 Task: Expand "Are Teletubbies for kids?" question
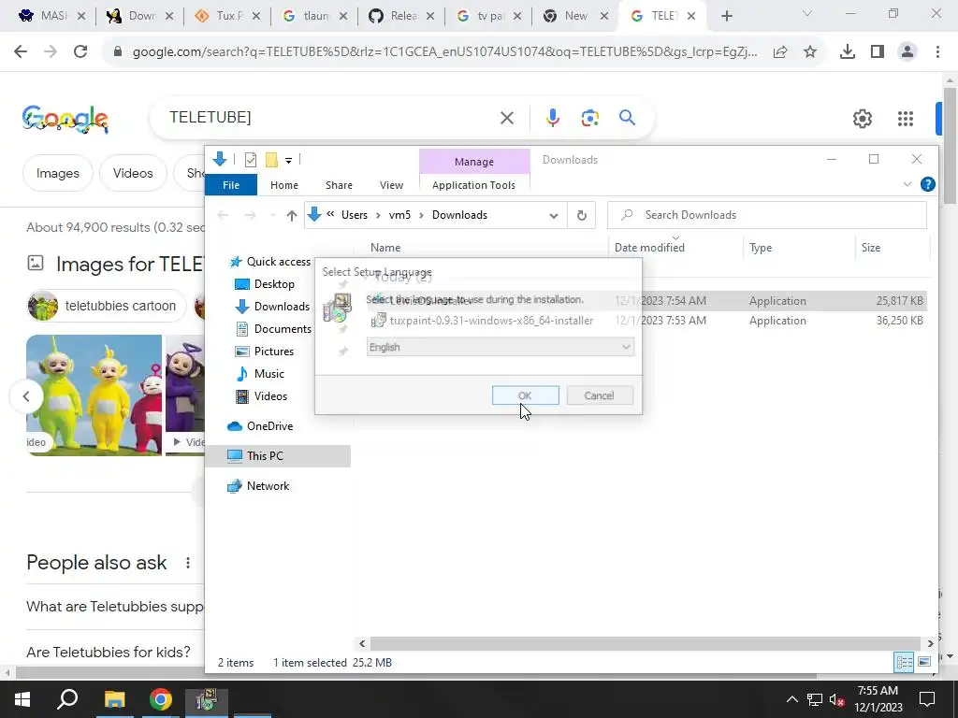(109, 652)
